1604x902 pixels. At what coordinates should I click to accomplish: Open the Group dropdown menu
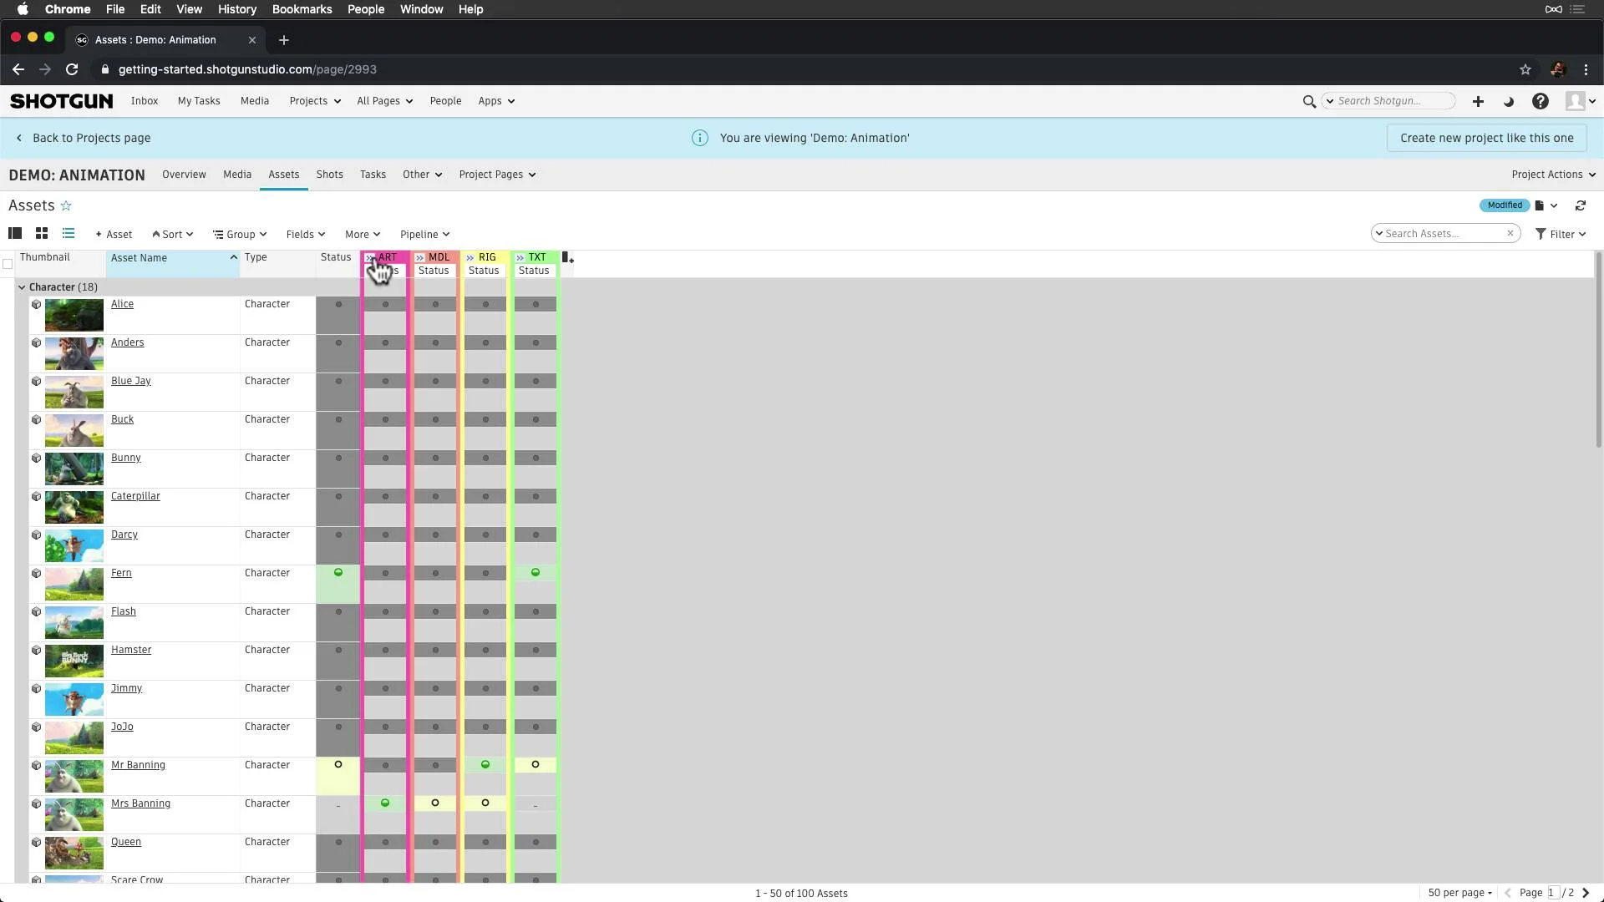click(240, 234)
